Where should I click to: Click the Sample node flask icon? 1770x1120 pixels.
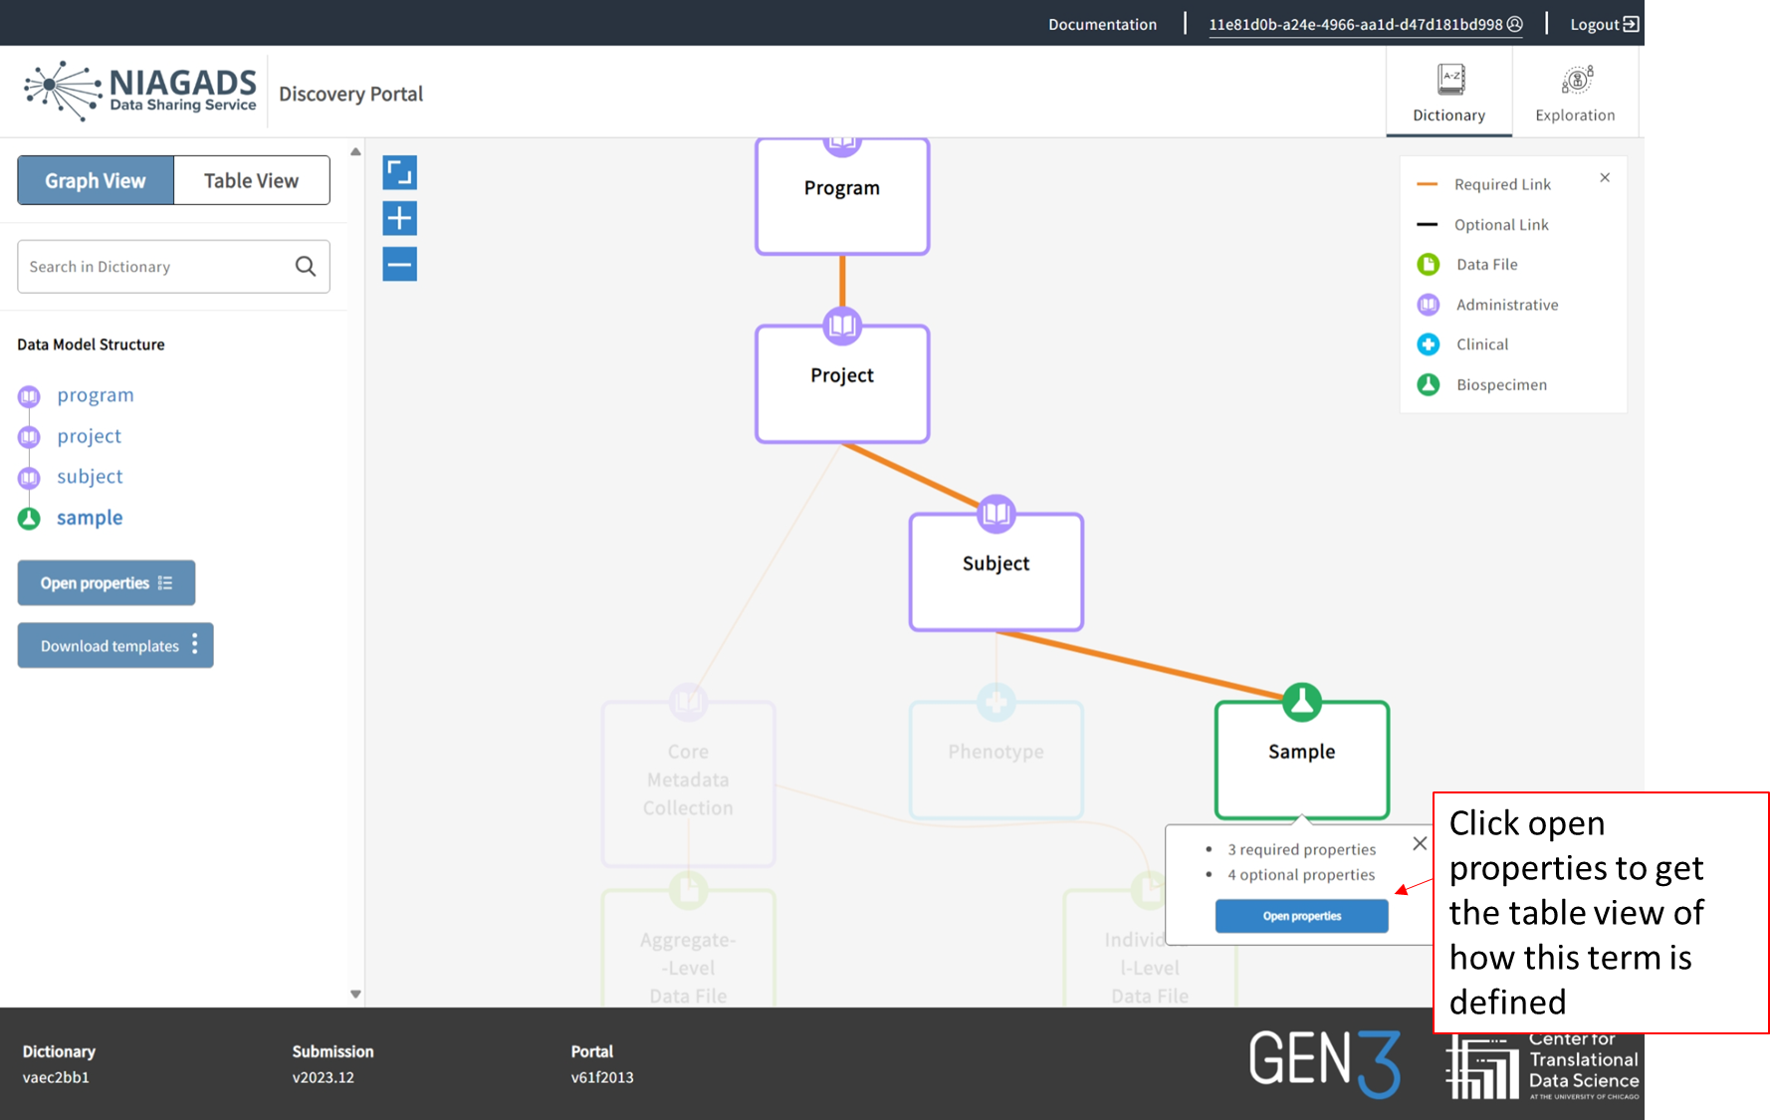[1301, 702]
